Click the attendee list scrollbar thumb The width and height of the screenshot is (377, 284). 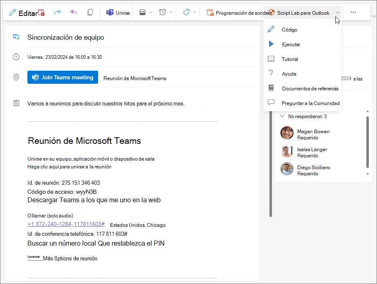tap(367, 142)
